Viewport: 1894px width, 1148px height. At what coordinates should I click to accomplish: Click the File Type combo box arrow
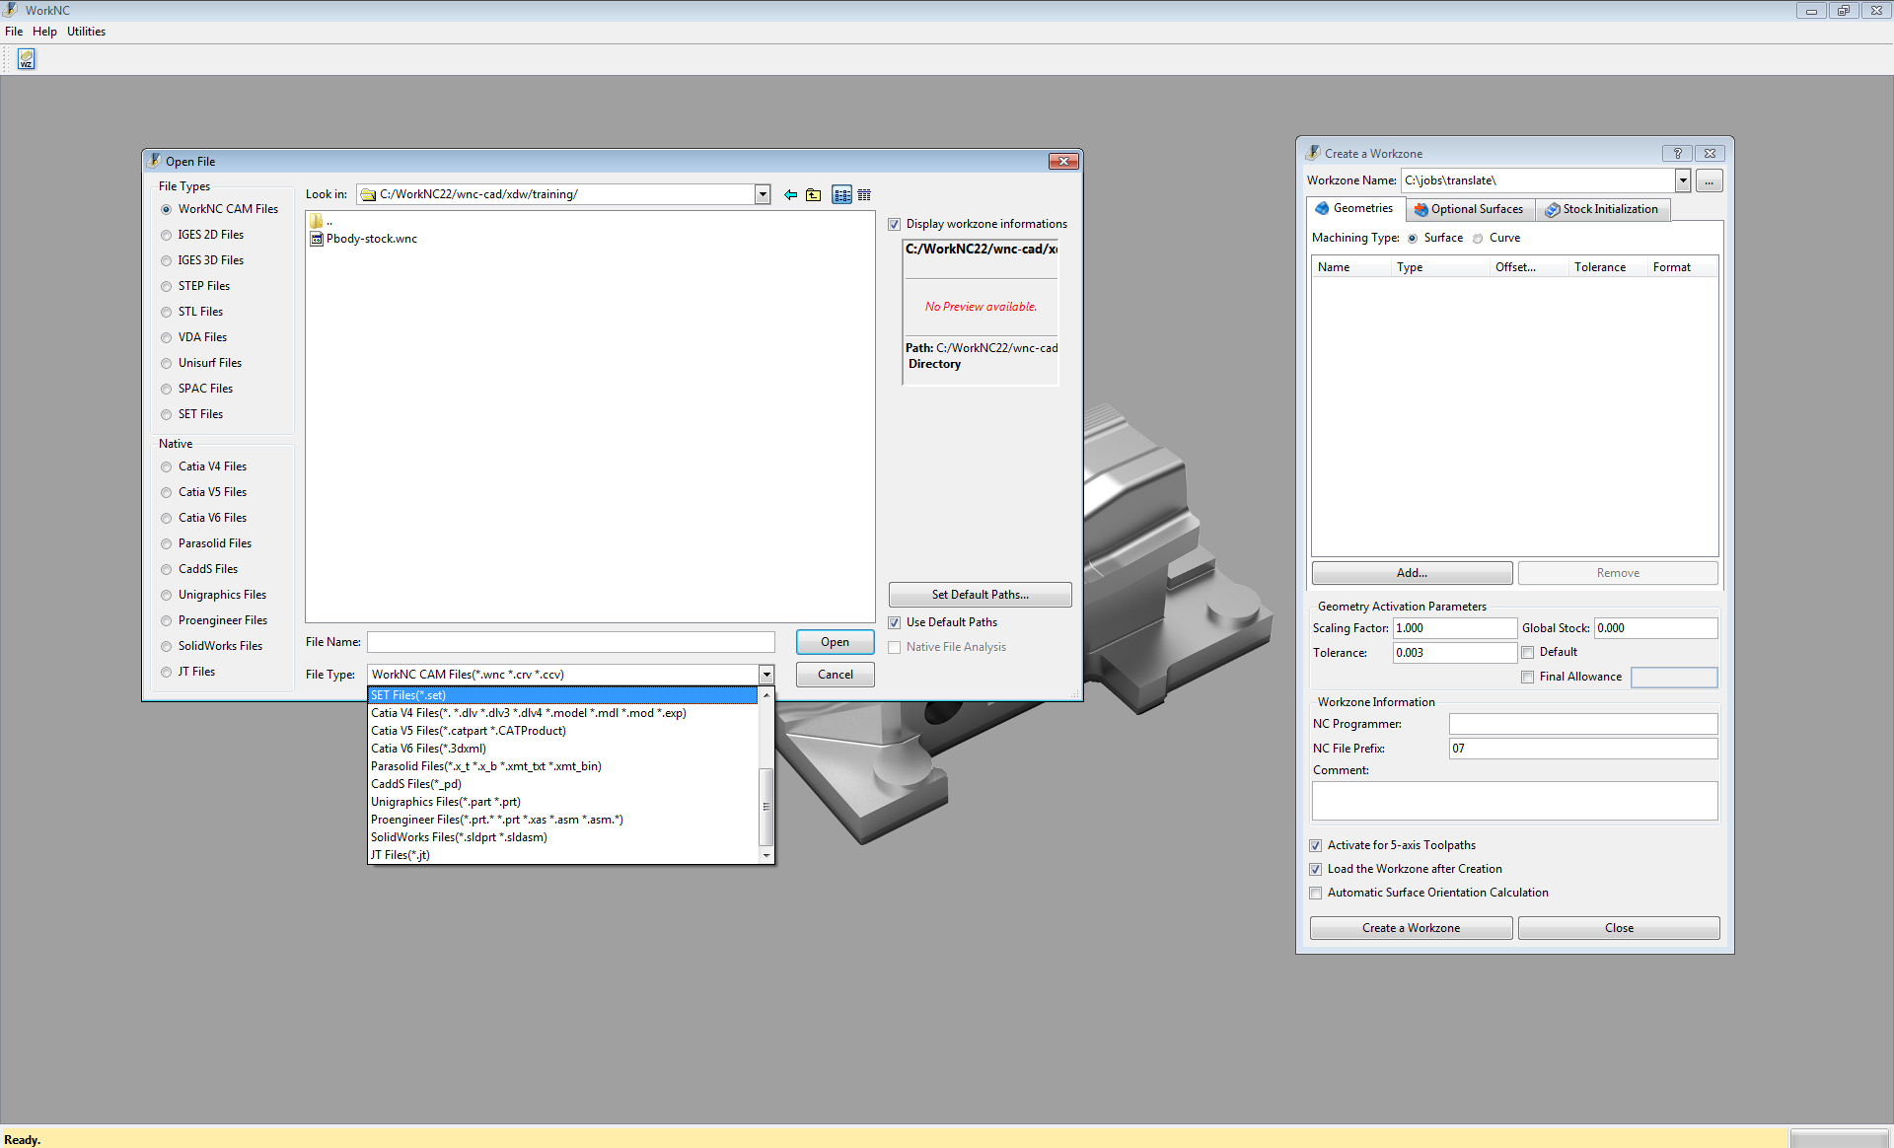point(766,675)
